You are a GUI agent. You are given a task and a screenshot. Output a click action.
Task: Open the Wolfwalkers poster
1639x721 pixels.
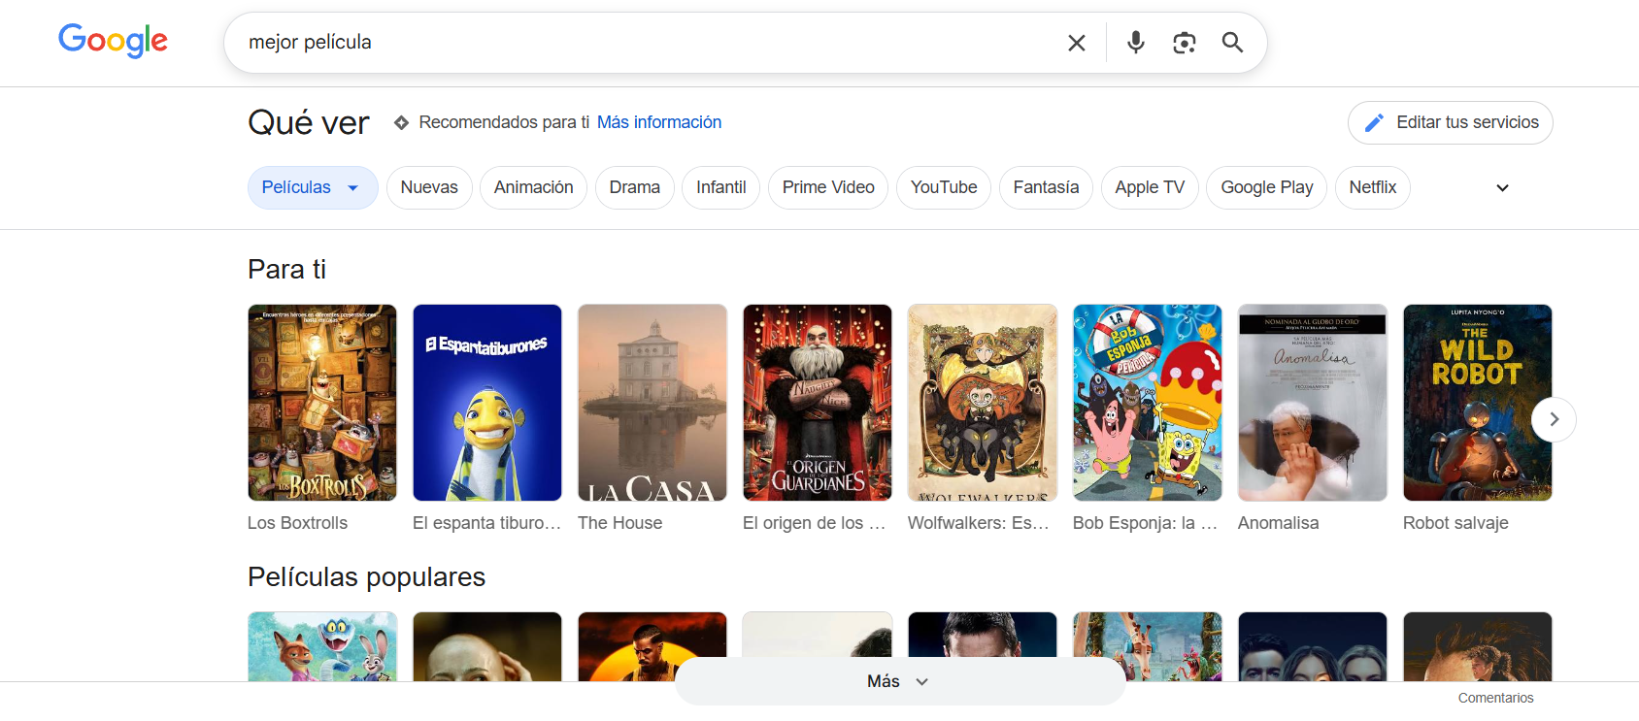click(x=983, y=403)
